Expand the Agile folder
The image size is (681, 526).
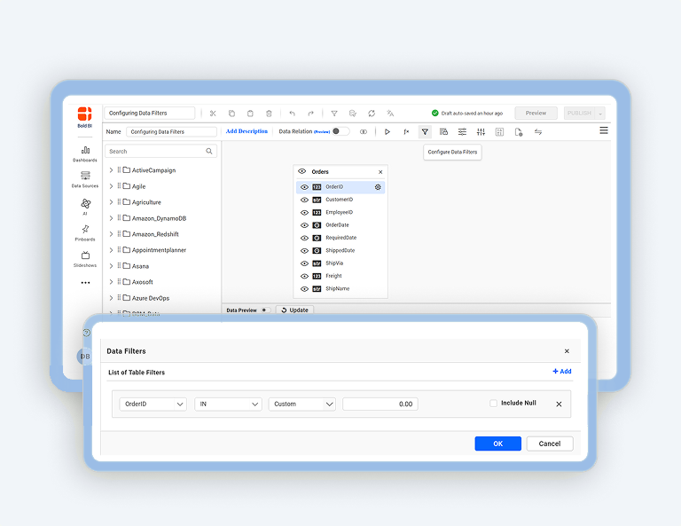click(111, 186)
